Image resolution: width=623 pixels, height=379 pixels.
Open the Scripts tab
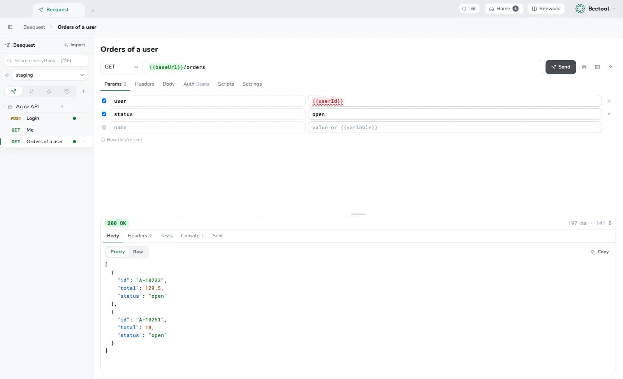[x=226, y=84]
